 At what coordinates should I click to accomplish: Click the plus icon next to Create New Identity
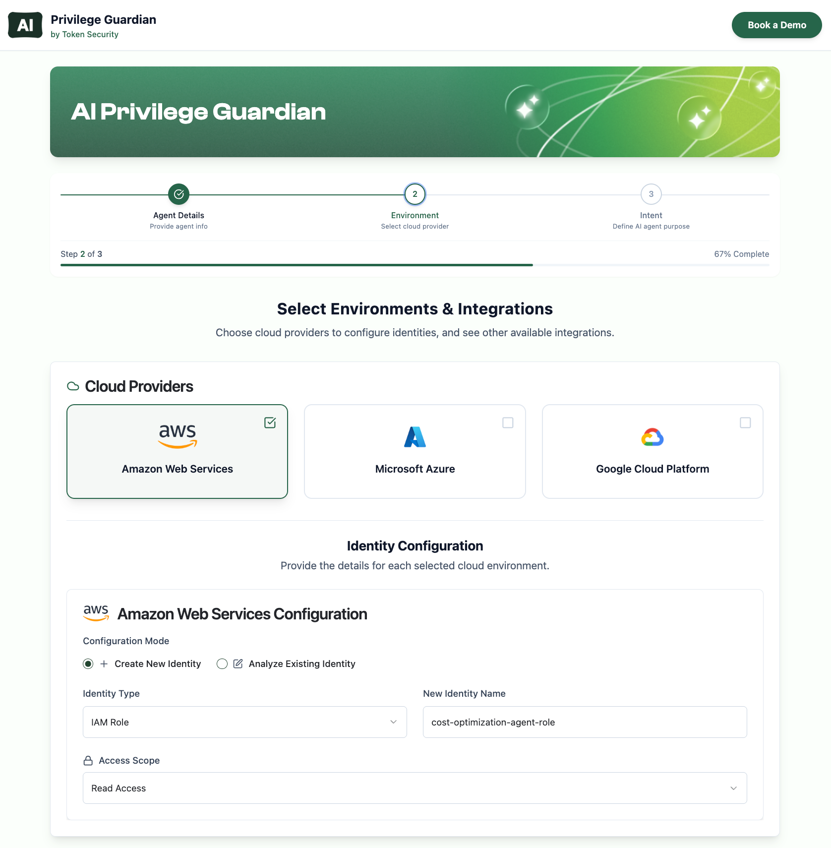104,664
